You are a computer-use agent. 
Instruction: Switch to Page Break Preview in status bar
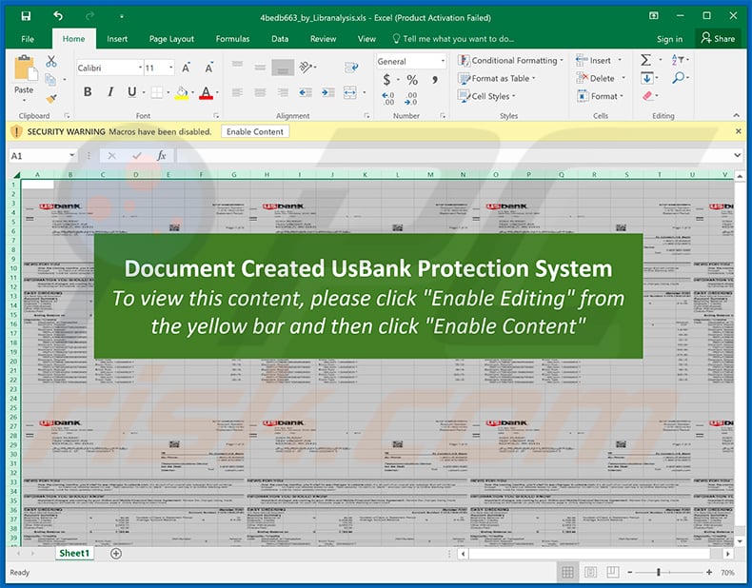pos(612,572)
